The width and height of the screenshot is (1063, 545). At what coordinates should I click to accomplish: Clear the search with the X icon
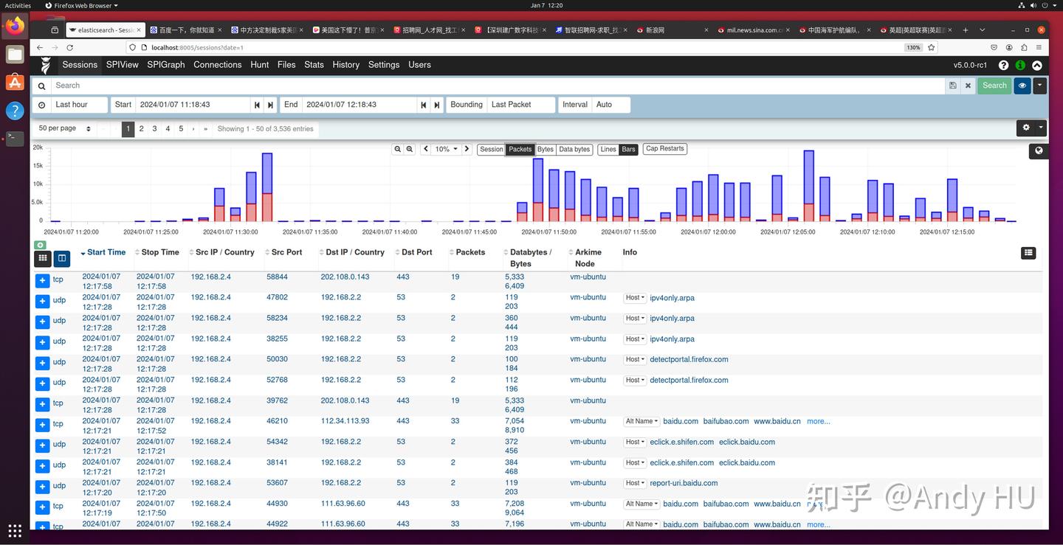click(x=968, y=86)
